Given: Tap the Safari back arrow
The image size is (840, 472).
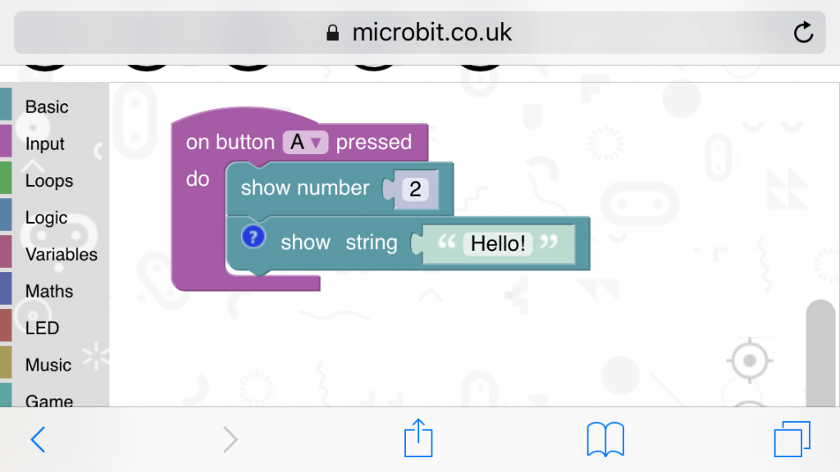Looking at the screenshot, I should (x=38, y=440).
